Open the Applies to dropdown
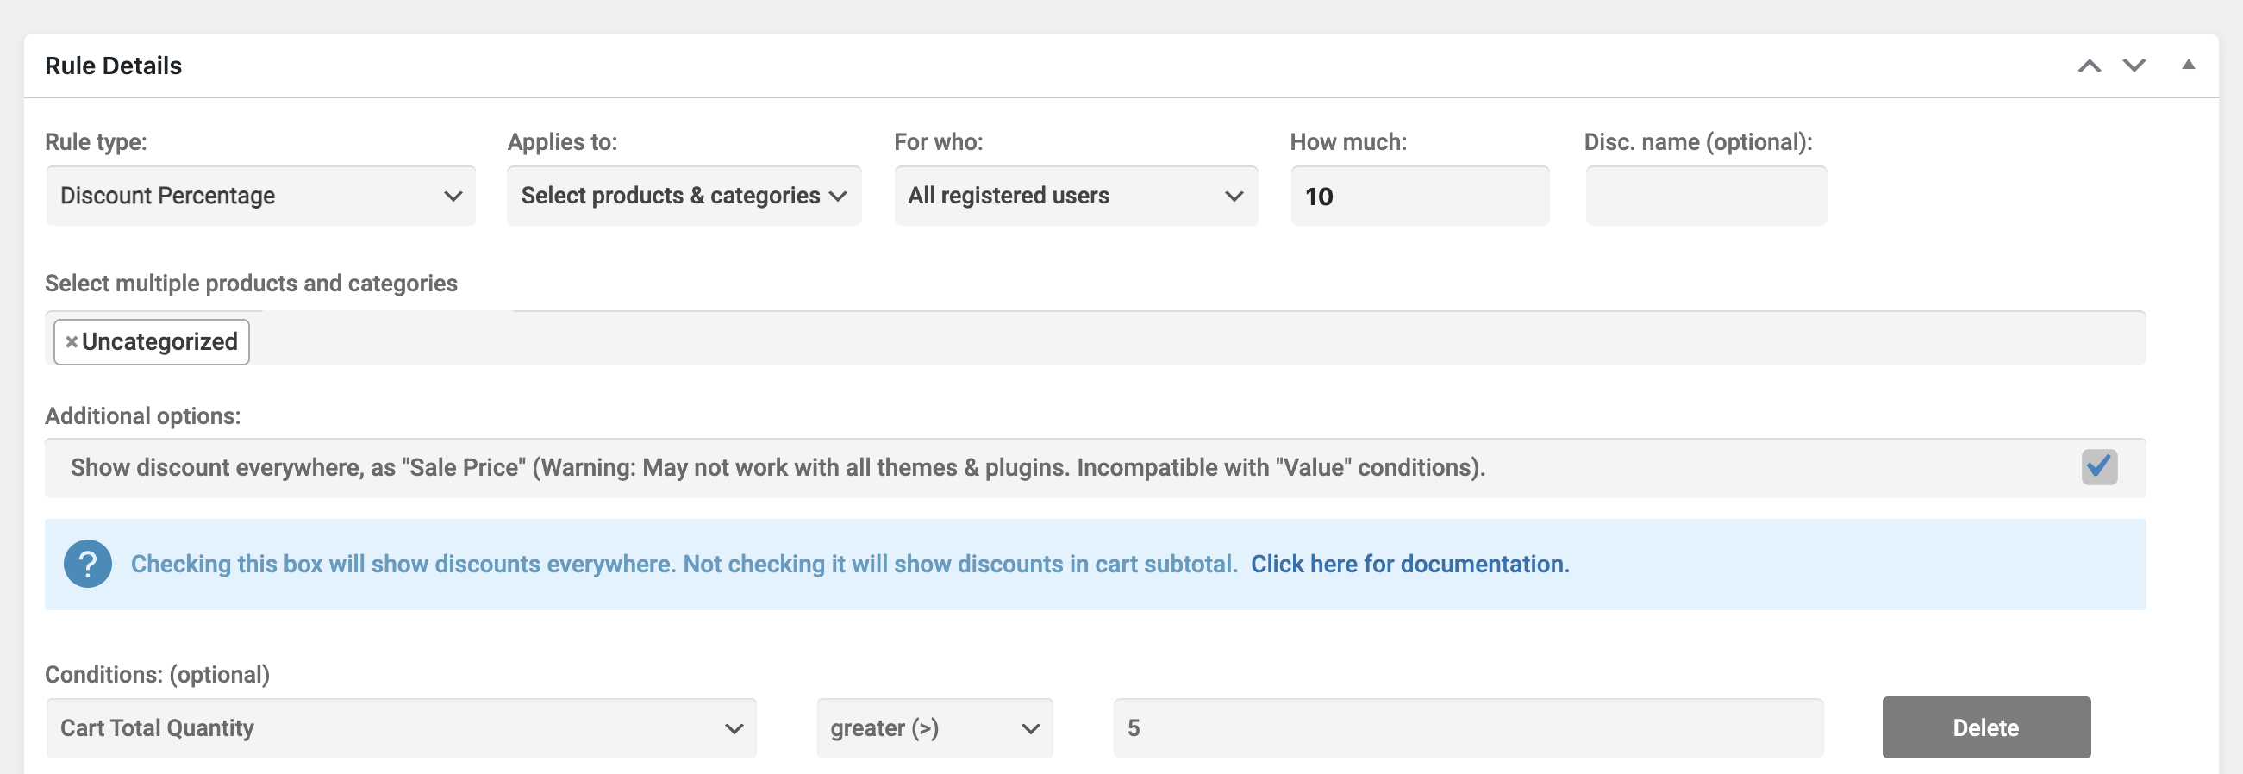Image resolution: width=2243 pixels, height=774 pixels. [x=684, y=196]
